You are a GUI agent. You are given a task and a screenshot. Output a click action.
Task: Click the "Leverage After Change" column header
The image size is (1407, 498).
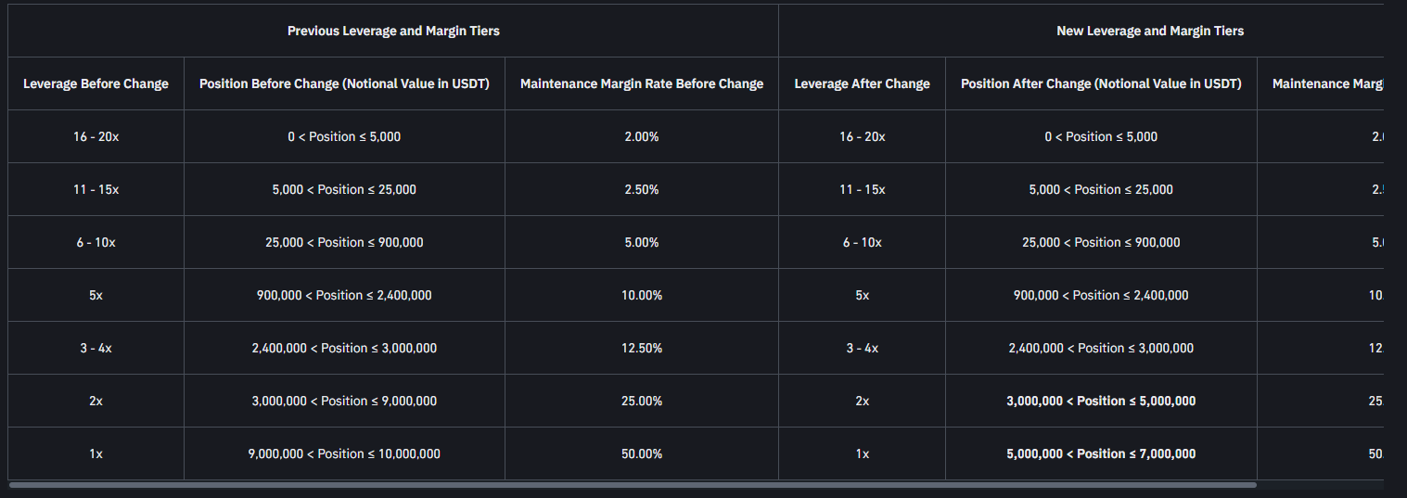click(x=862, y=83)
